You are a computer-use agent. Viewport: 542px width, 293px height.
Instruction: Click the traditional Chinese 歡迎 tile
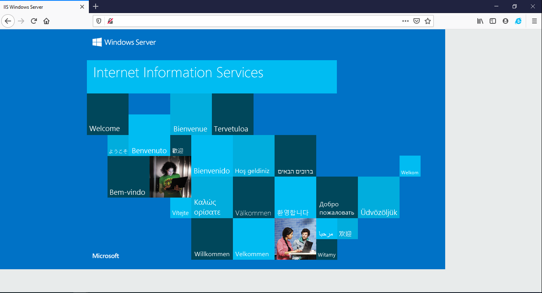point(181,145)
